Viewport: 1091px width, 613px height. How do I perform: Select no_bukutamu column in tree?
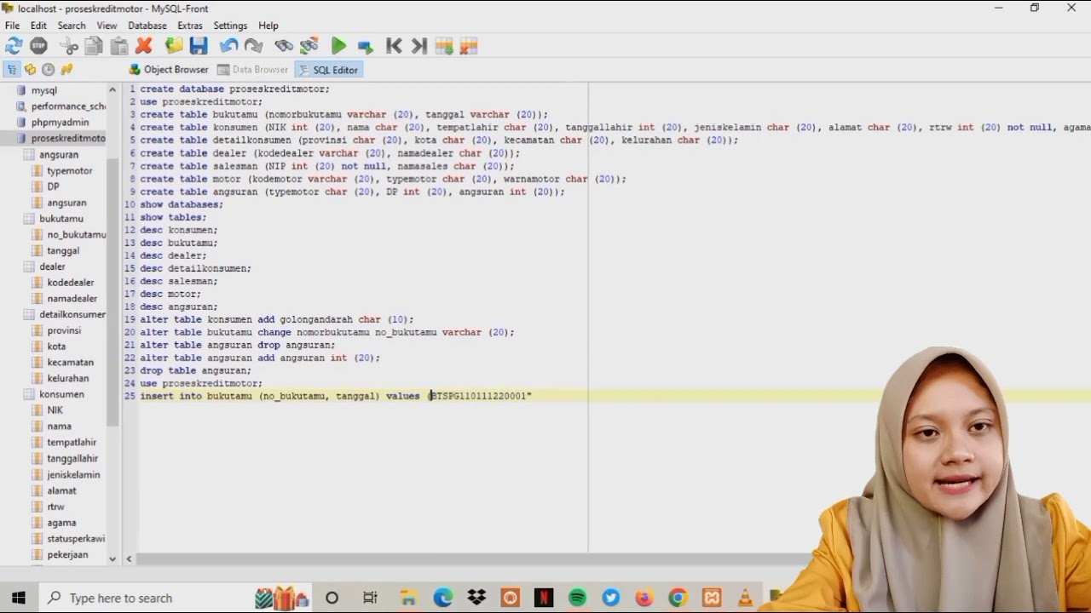77,235
